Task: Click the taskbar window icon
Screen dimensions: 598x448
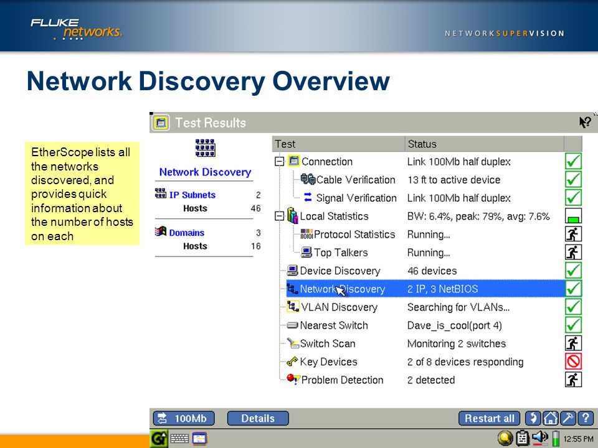Action: (x=199, y=439)
